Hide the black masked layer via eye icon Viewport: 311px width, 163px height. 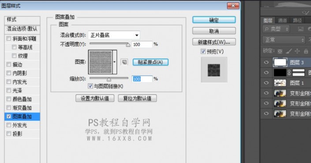266,72
